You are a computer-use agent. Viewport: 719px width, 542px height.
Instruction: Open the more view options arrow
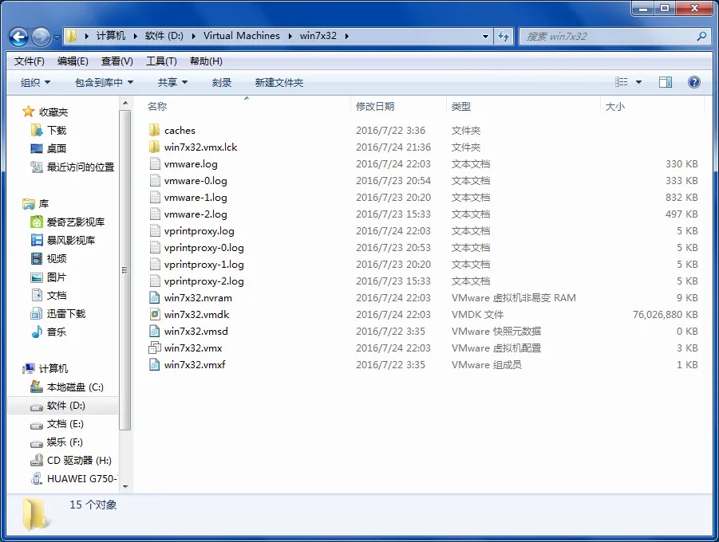(638, 82)
